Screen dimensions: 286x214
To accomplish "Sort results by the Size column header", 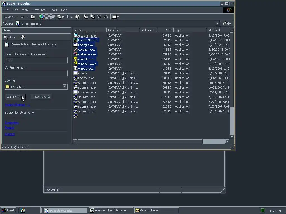I will point(165,30).
